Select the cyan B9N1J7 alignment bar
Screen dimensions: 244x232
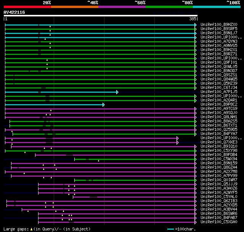[100, 33]
